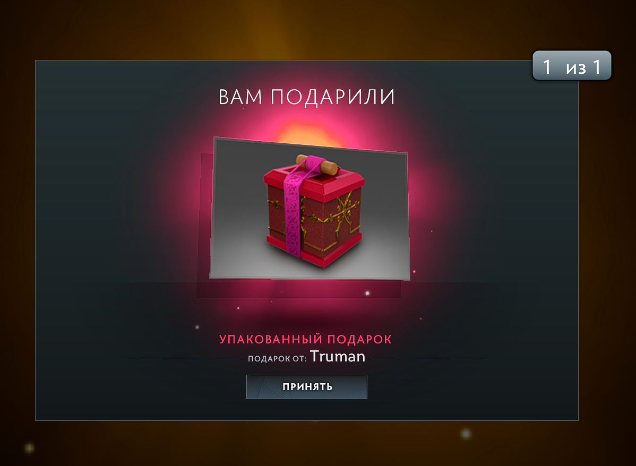Click the УПАКОВАННЫЙ ПОДАРОК item name
The width and height of the screenshot is (636, 466).
click(x=305, y=339)
